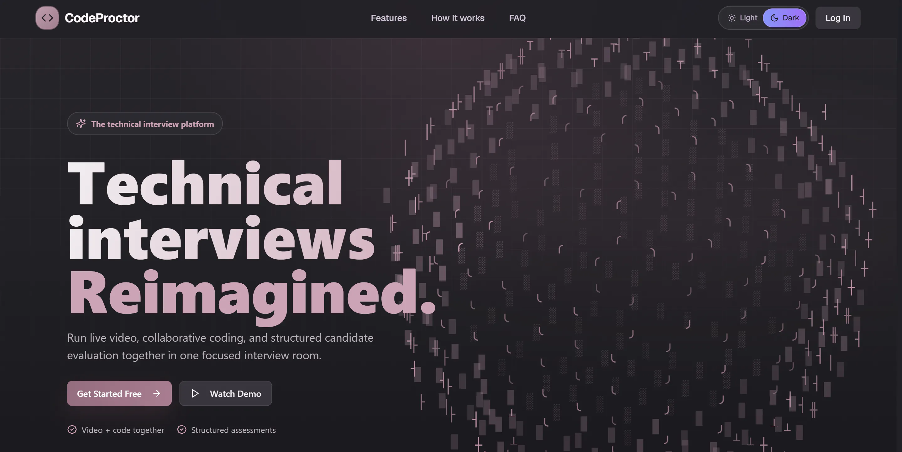The image size is (902, 452).
Task: Select the Dark theme option
Action: tap(784, 18)
